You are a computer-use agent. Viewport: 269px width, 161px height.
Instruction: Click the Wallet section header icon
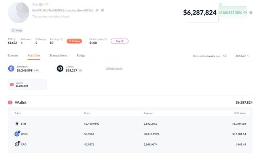click(10, 103)
